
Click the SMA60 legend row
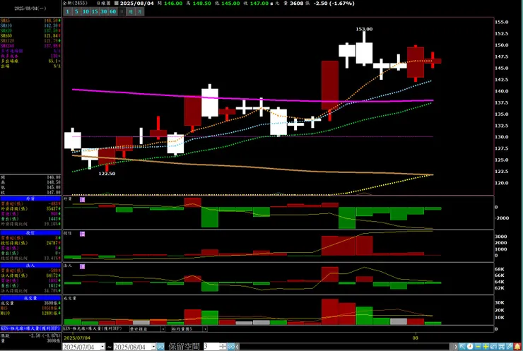click(x=30, y=36)
